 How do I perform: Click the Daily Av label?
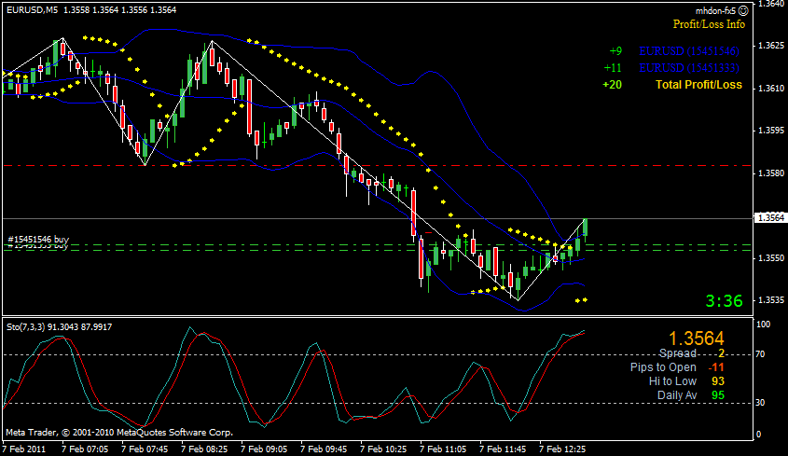click(677, 395)
